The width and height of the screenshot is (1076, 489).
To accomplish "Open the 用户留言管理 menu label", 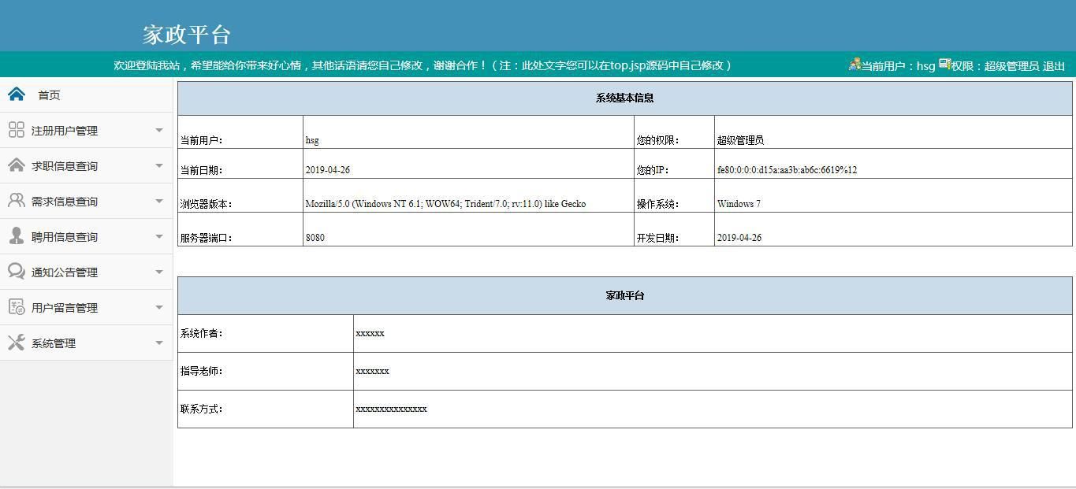I will 65,308.
